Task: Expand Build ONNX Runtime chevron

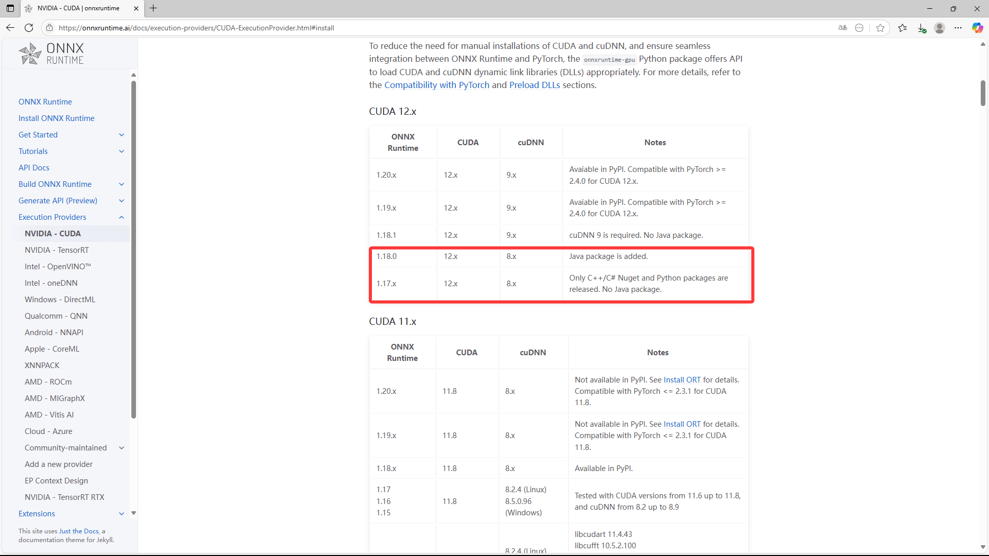Action: (122, 184)
